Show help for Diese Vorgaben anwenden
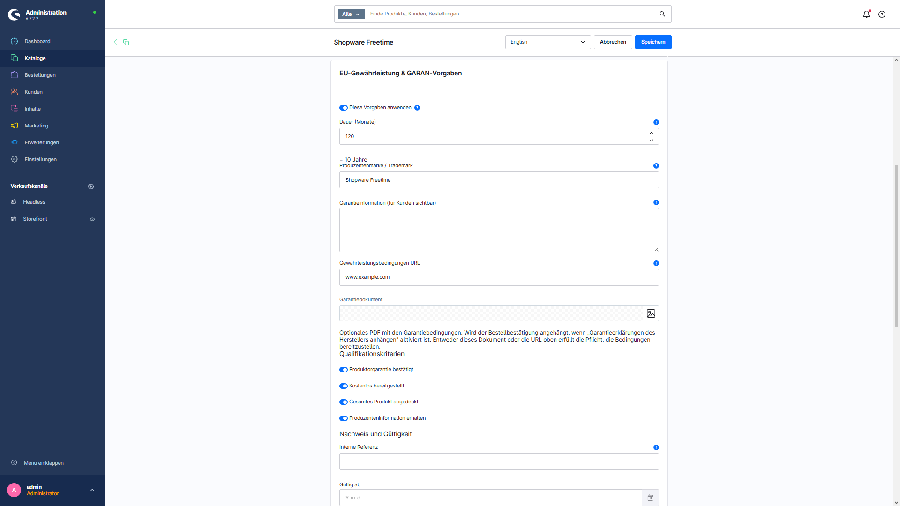Viewport: 900px width, 506px height. point(417,108)
